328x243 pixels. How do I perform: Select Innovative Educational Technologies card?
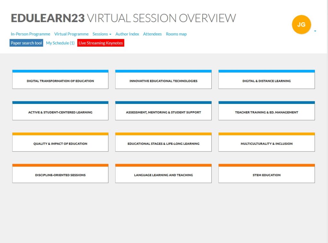[163, 79]
